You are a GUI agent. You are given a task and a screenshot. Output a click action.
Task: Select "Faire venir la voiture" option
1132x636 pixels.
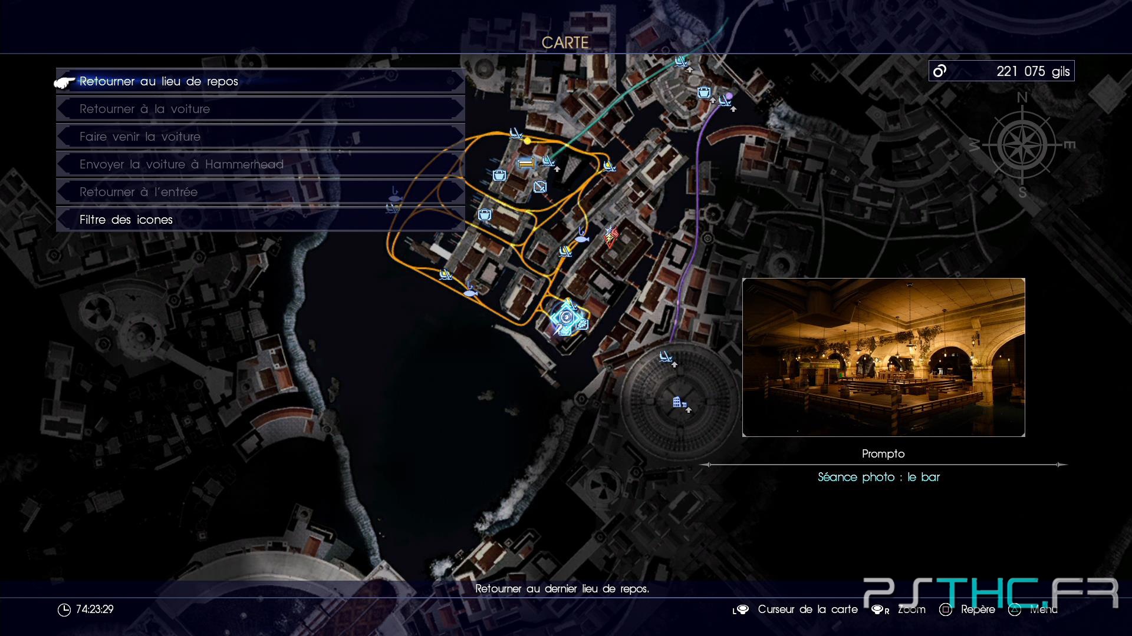(260, 137)
